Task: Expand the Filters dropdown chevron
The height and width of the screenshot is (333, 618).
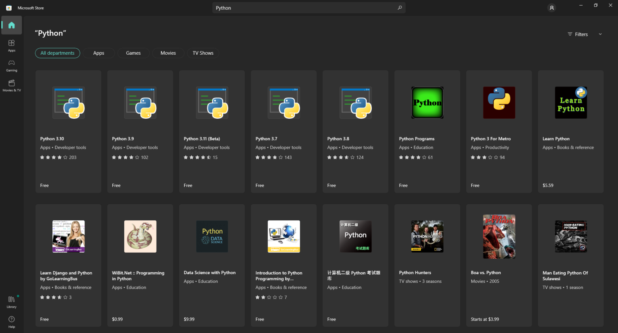Action: (600, 34)
